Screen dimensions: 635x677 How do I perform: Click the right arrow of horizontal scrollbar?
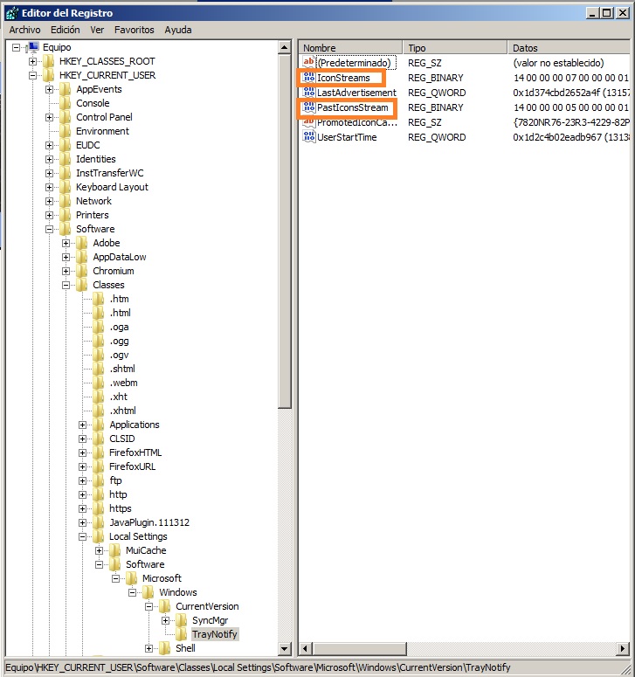pyautogui.click(x=623, y=648)
